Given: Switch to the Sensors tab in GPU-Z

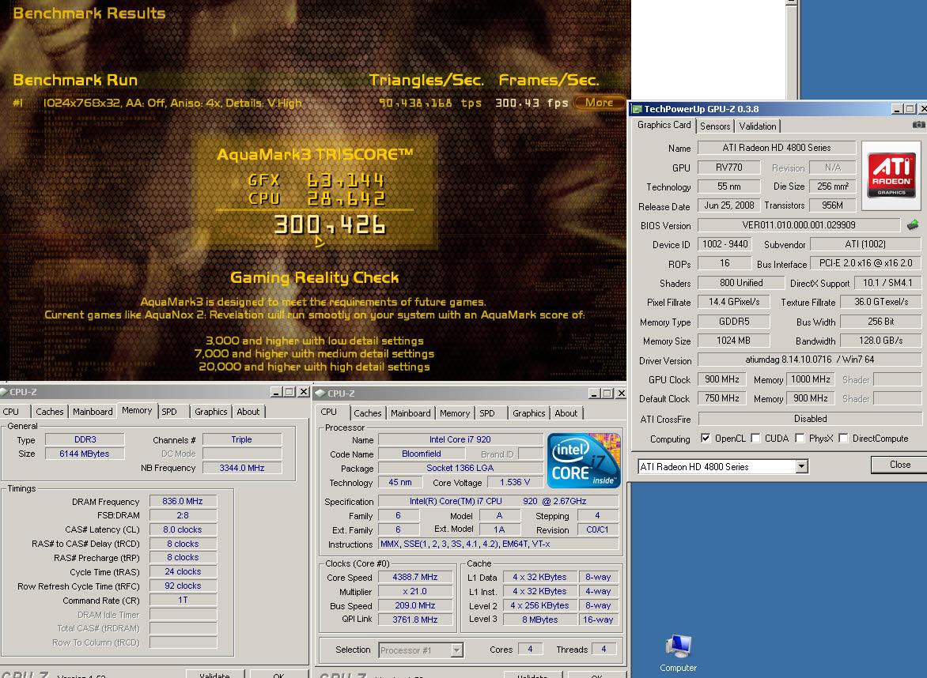Looking at the screenshot, I should [x=715, y=126].
